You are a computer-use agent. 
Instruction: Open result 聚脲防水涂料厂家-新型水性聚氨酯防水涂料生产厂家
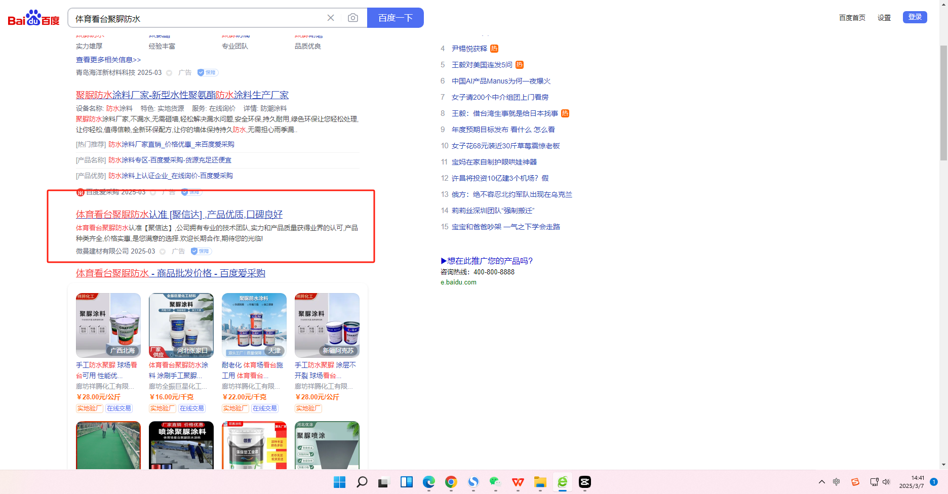[x=182, y=95]
